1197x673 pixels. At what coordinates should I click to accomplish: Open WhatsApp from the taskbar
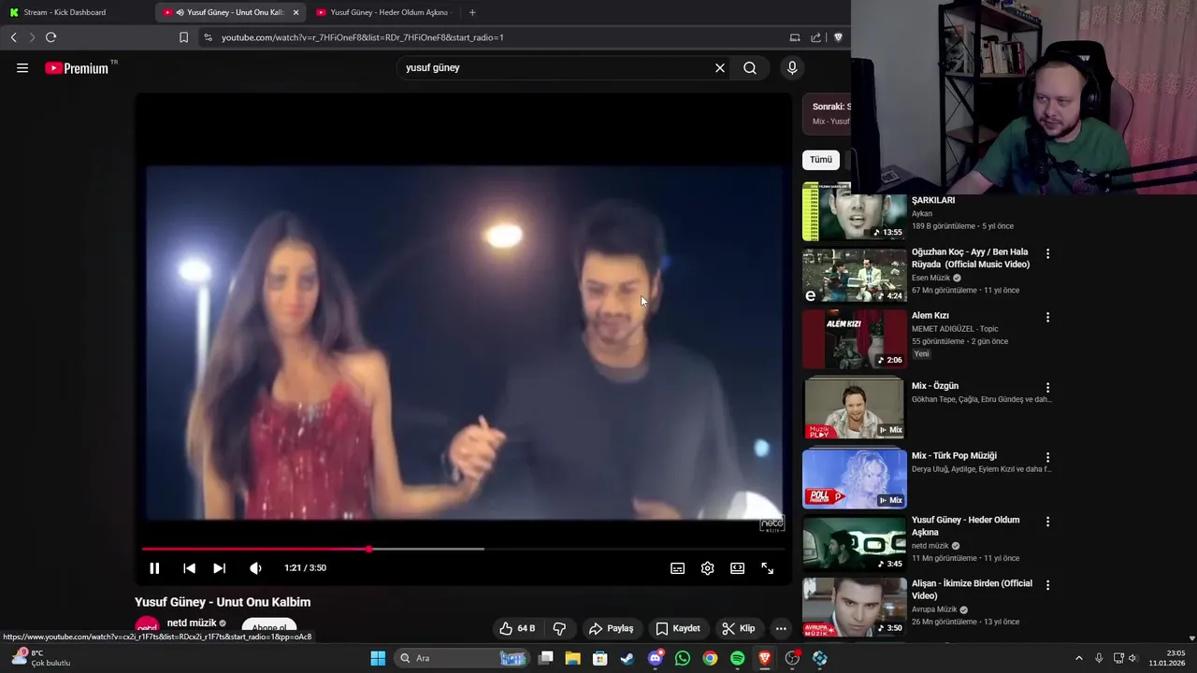point(683,658)
